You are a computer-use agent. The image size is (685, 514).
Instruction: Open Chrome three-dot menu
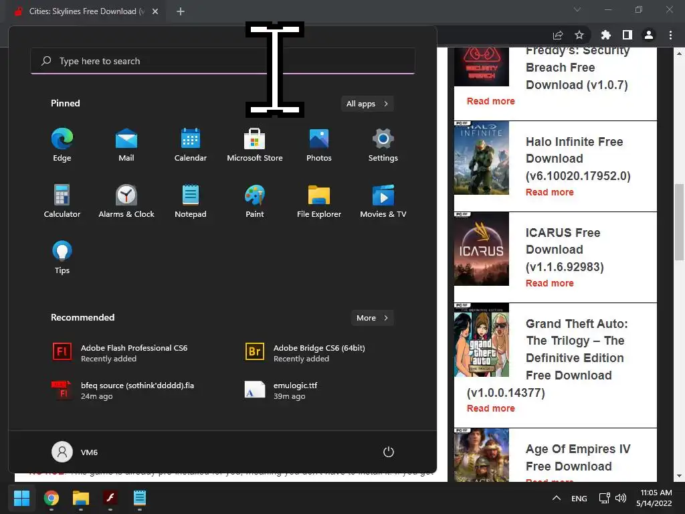pyautogui.click(x=670, y=35)
